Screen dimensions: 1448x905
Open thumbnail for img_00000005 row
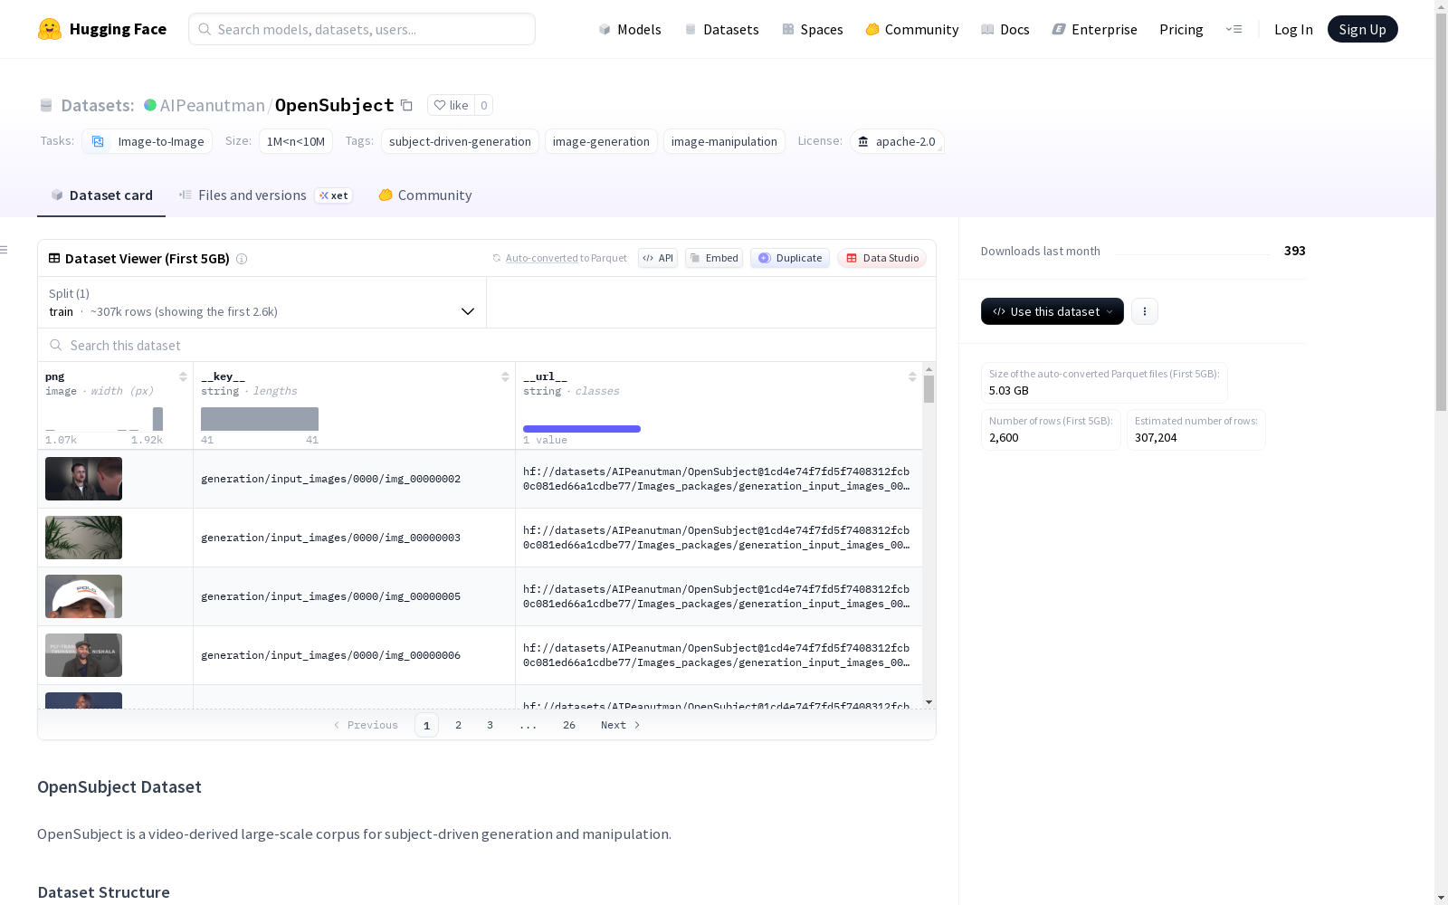point(83,596)
